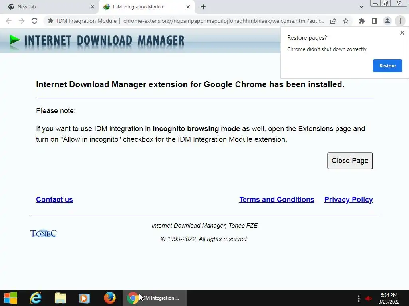
Task: Open File Explorer from taskbar
Action: click(x=60, y=298)
